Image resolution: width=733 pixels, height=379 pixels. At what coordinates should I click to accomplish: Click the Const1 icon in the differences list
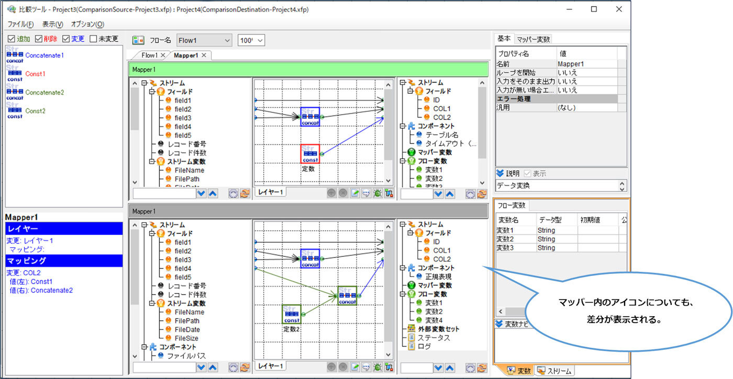[15, 74]
